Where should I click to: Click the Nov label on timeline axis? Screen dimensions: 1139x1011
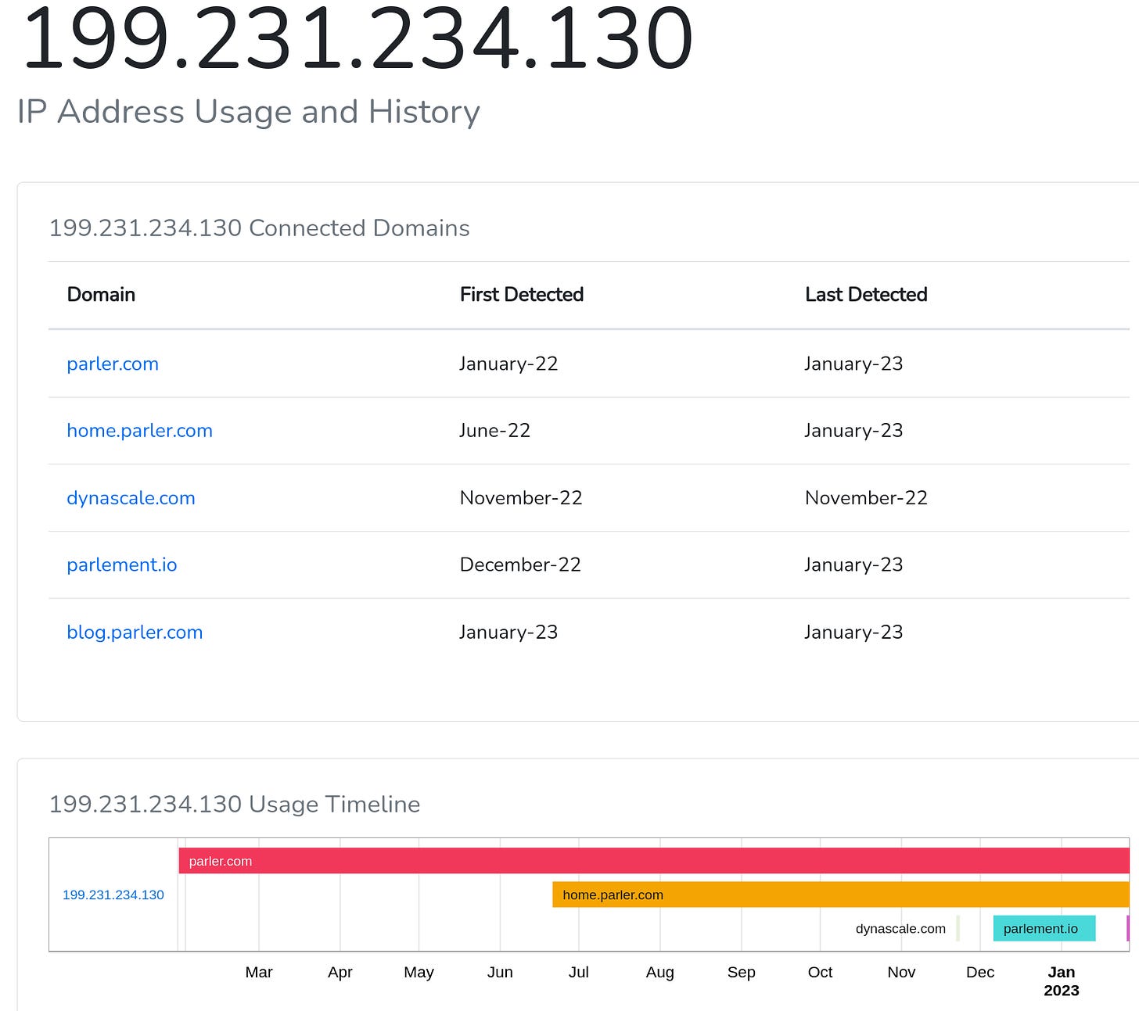click(x=901, y=972)
